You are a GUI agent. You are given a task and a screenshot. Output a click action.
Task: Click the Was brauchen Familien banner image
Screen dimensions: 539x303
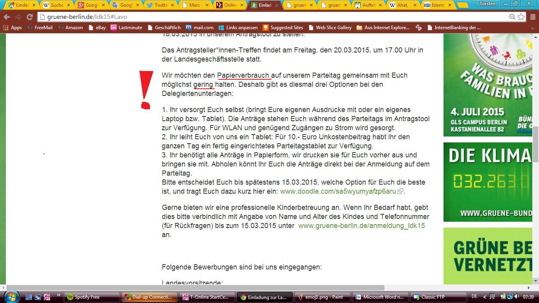point(488,85)
